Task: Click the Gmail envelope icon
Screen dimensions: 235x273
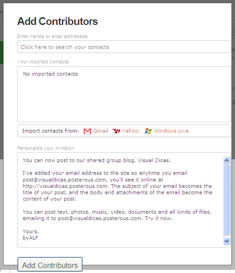Action: point(87,131)
